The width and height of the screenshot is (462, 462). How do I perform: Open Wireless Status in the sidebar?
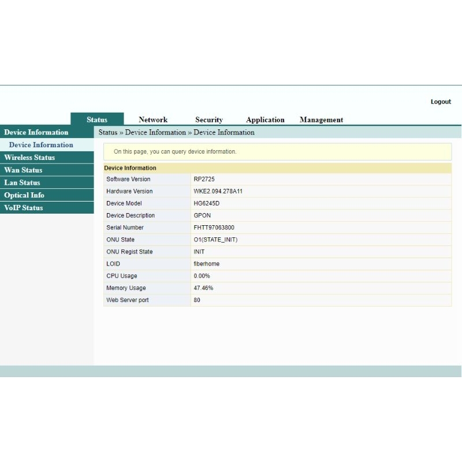coord(29,158)
